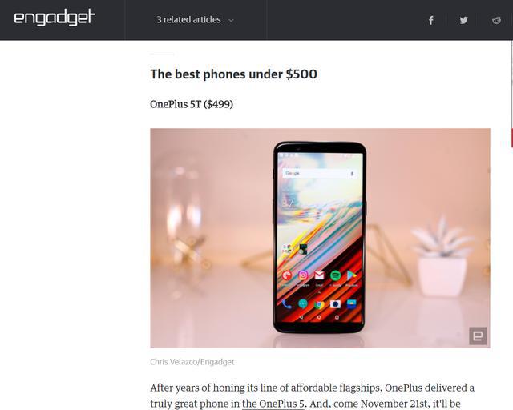The image size is (513, 410).
Task: Click the Spotify icon in phone photo
Action: click(x=335, y=275)
